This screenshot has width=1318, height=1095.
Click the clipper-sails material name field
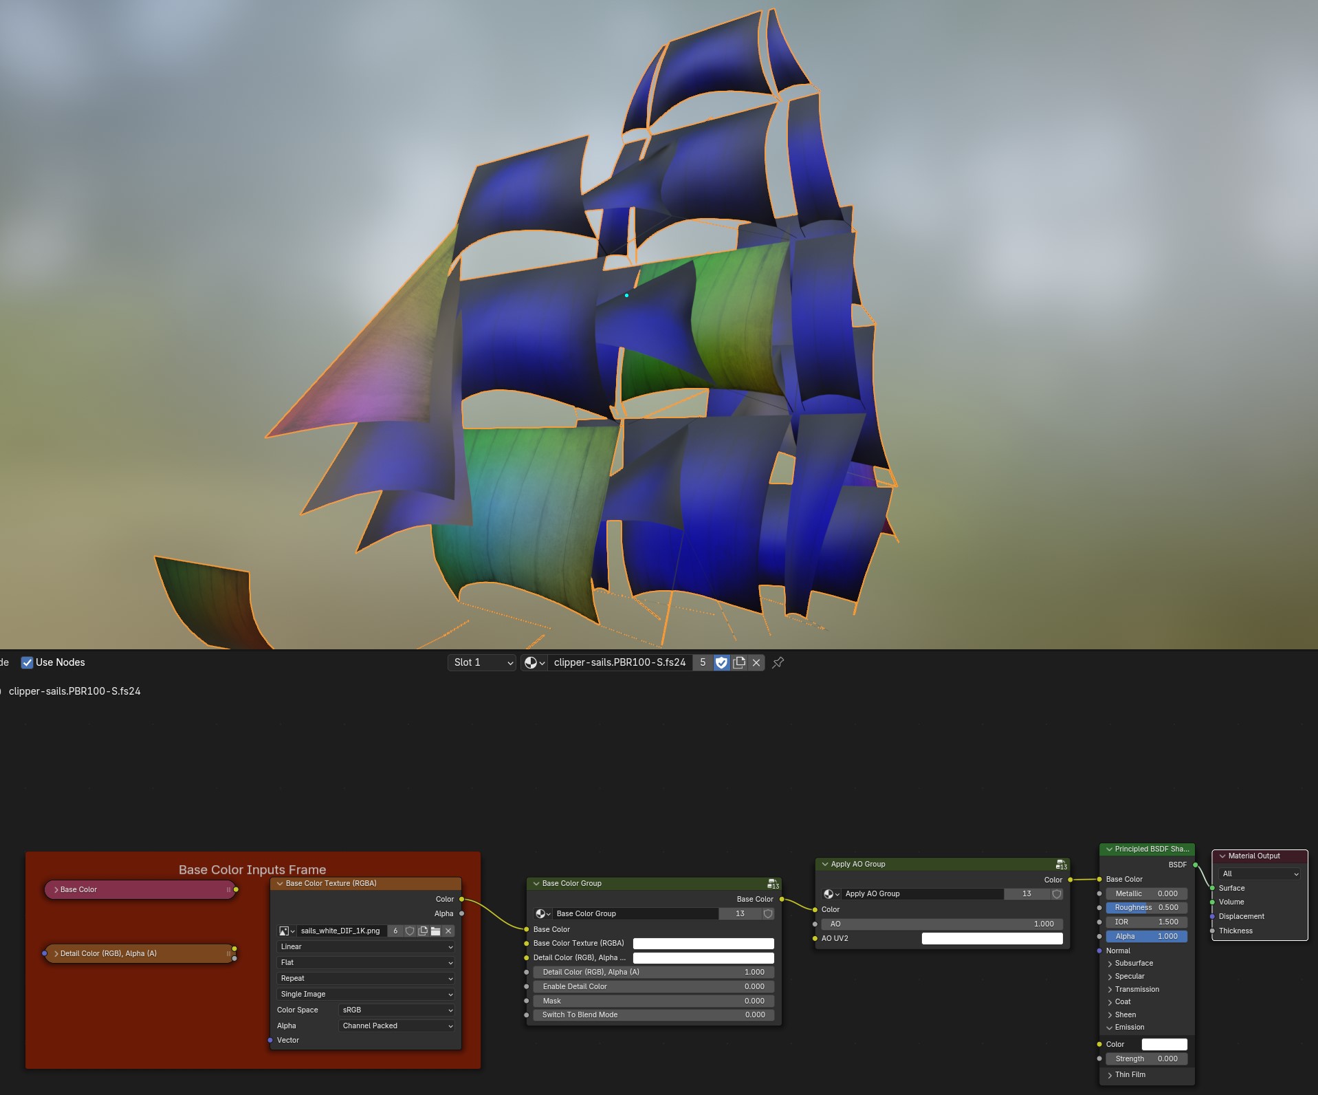(619, 662)
